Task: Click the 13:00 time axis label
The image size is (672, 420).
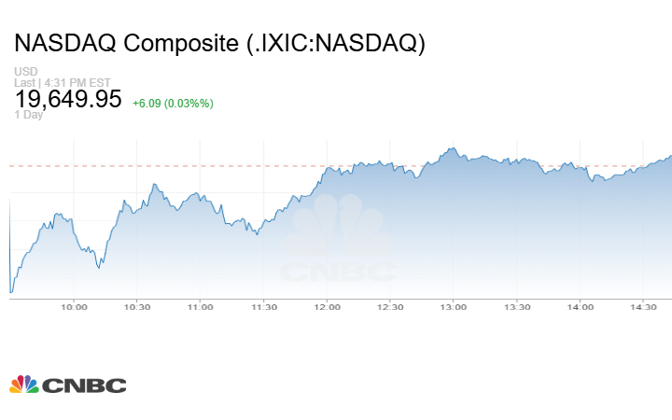Action: [454, 306]
